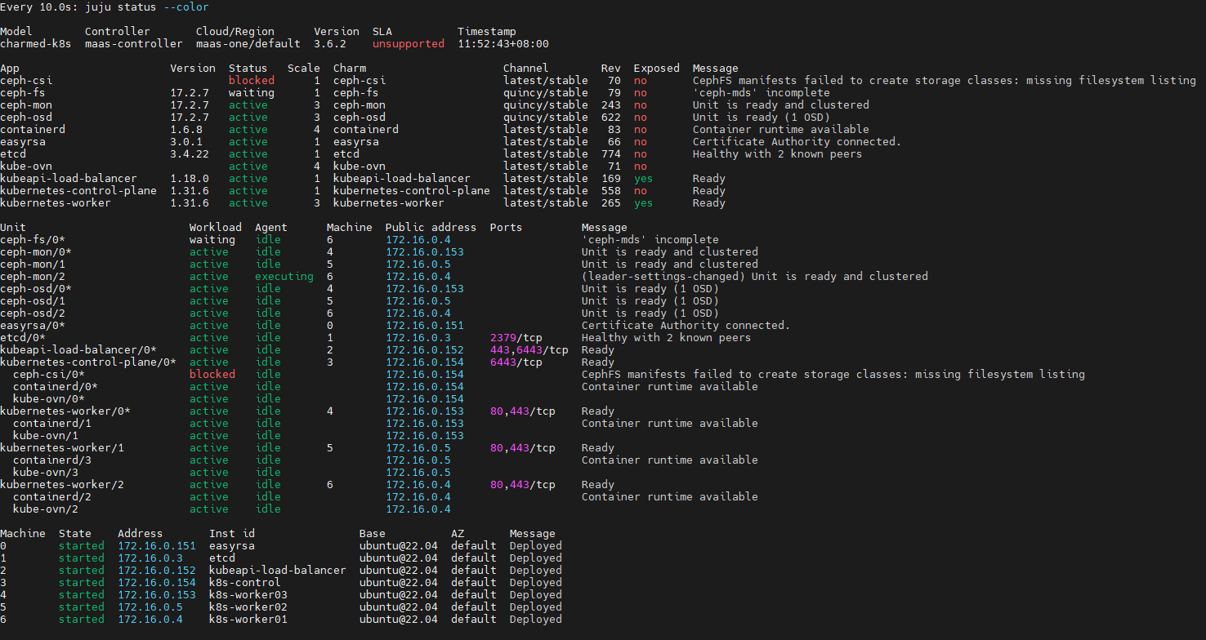Click the 'executing' agent state of ceph-mon/2

(284, 277)
